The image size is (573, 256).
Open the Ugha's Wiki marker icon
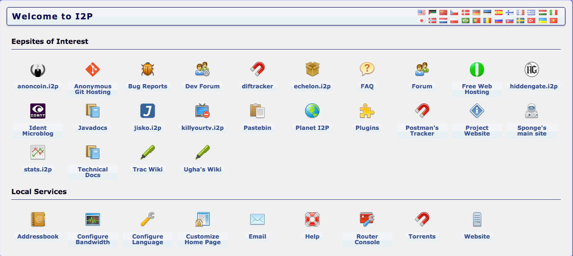pyautogui.click(x=203, y=152)
